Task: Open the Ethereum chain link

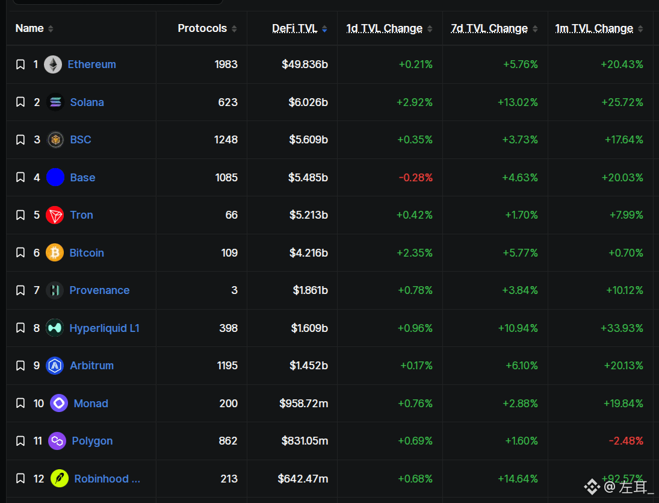Action: pos(91,64)
